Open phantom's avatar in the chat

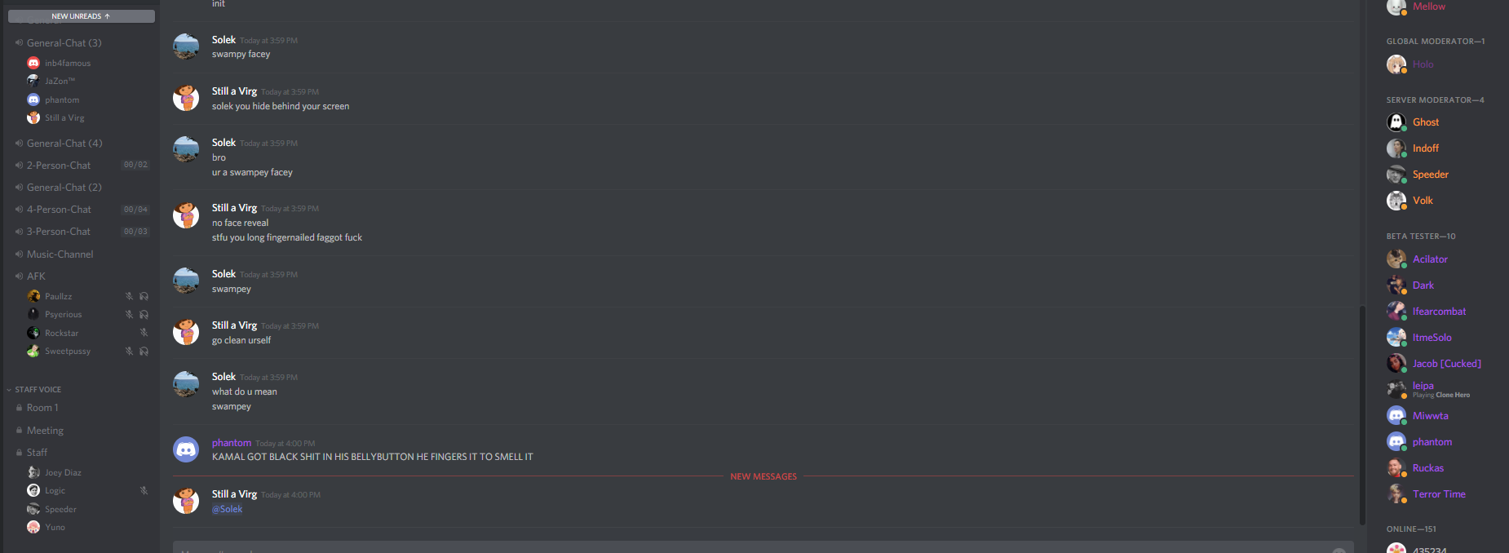(186, 449)
